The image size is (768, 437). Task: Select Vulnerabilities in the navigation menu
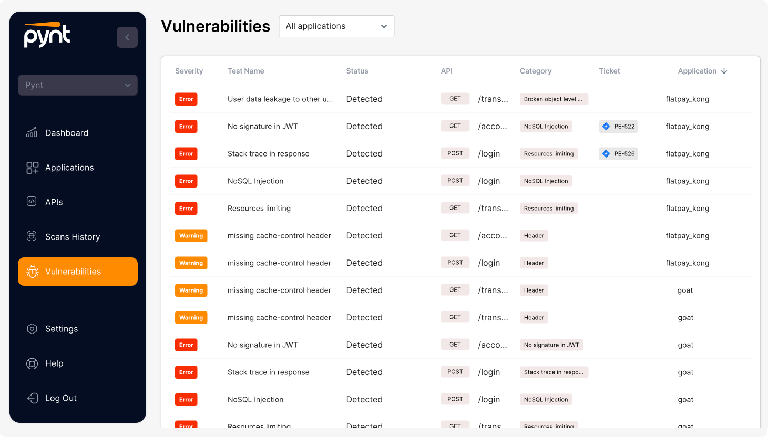coord(77,272)
